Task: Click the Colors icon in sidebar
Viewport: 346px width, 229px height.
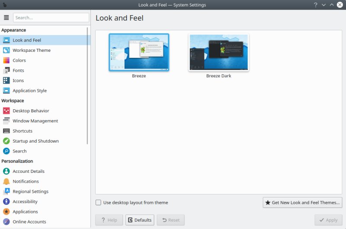Action: (6, 60)
